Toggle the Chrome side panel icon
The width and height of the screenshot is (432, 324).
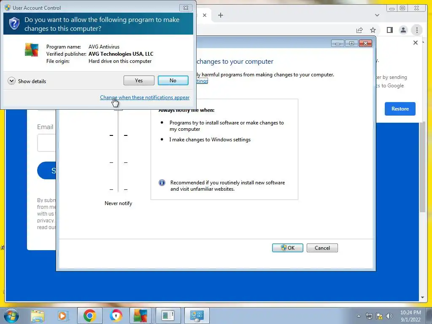click(389, 30)
